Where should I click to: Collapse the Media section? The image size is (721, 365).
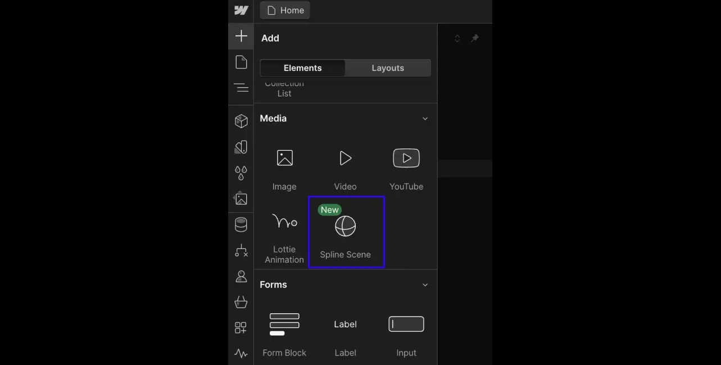(425, 118)
